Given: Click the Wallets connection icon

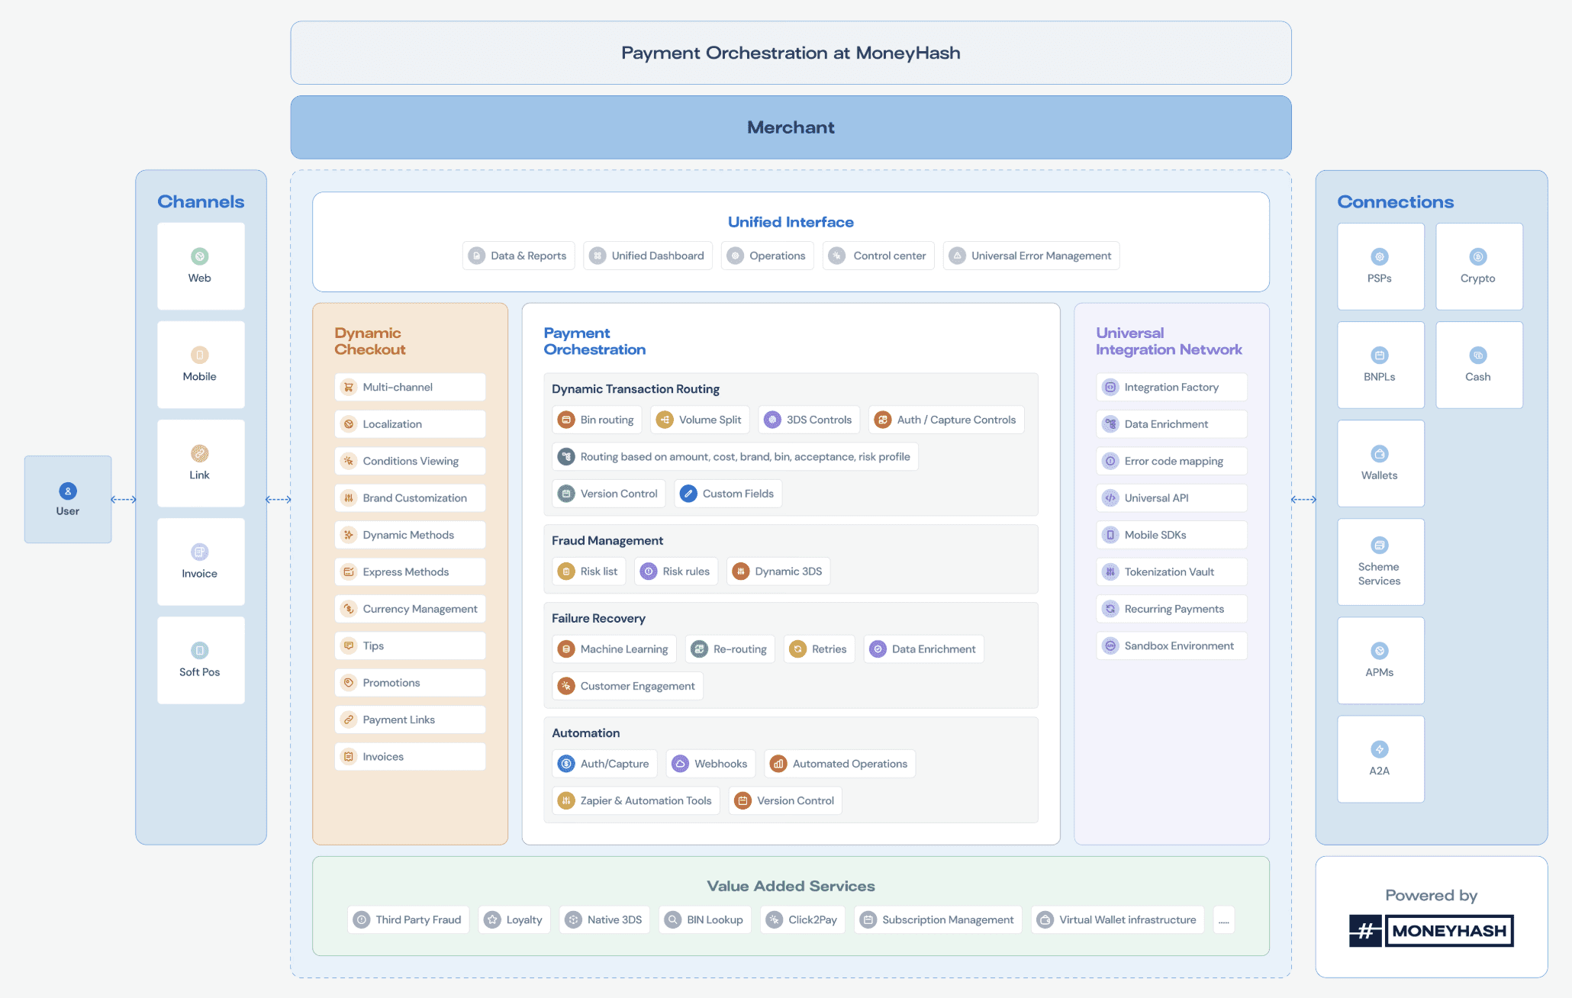Looking at the screenshot, I should click(1380, 454).
